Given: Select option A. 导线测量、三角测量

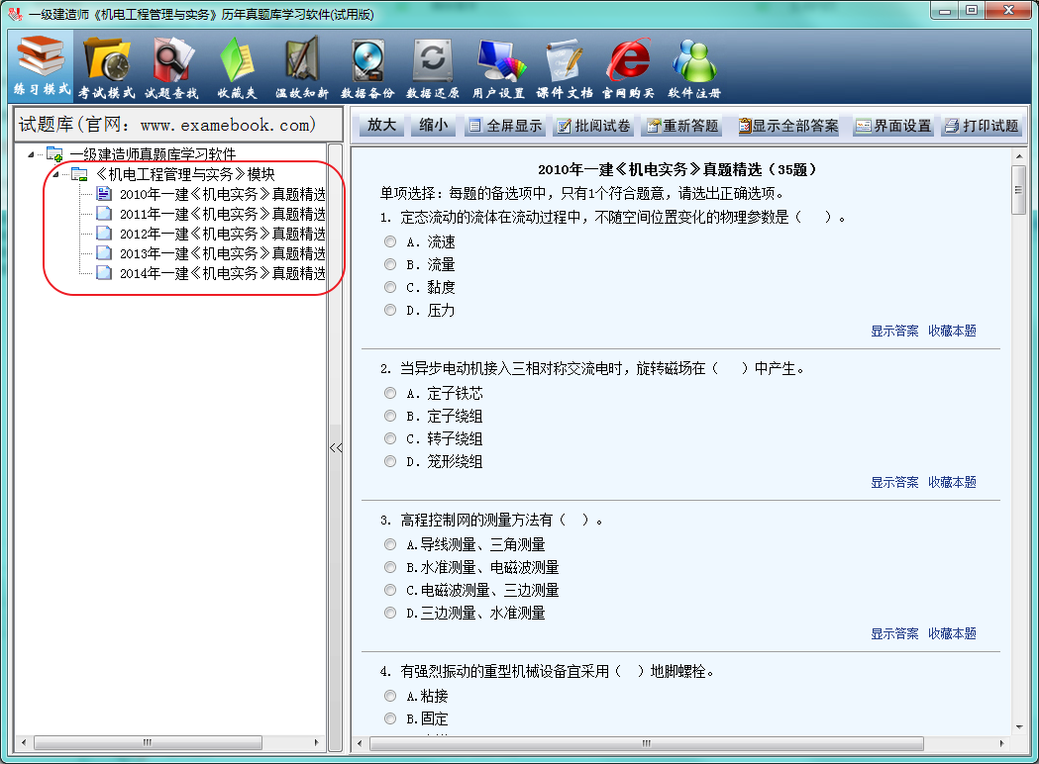Looking at the screenshot, I should click(390, 544).
